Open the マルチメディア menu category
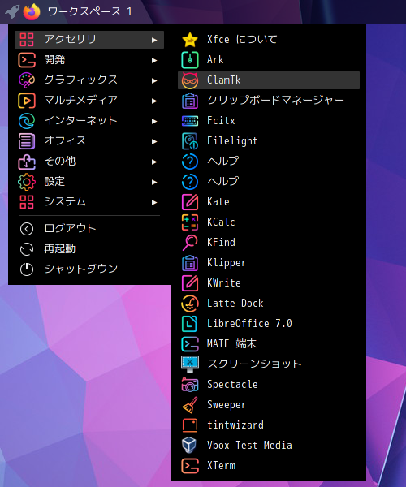Image resolution: width=406 pixels, height=487 pixels. (x=89, y=101)
